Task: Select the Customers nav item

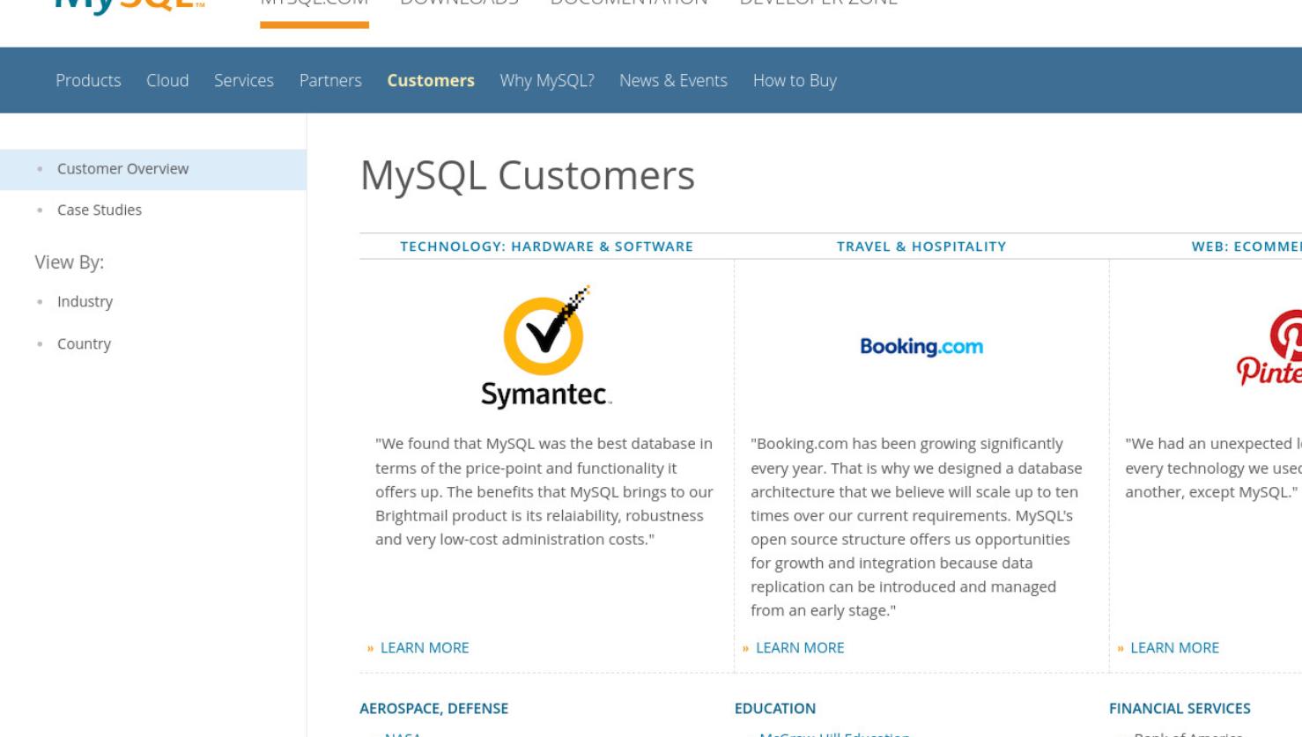Action: [431, 80]
